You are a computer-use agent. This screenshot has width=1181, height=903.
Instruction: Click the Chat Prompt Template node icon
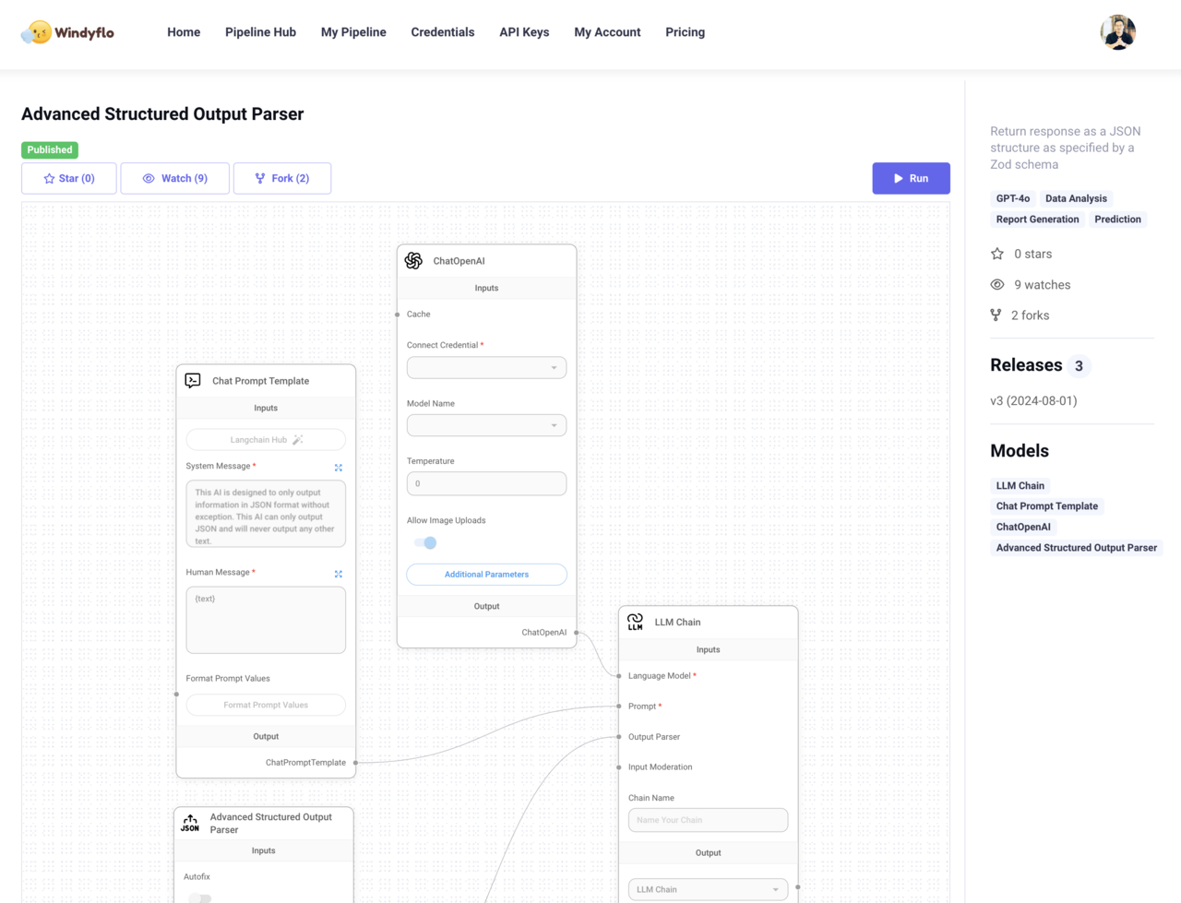[193, 380]
